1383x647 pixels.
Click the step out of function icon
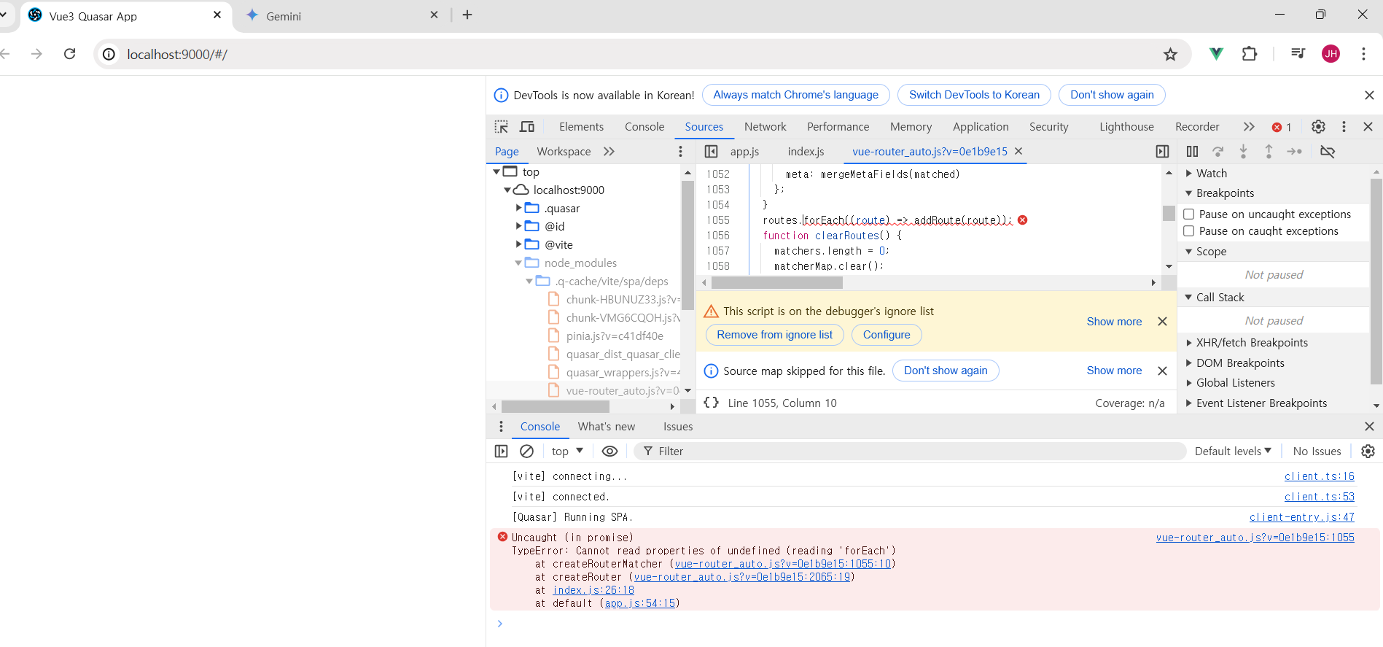1269,152
